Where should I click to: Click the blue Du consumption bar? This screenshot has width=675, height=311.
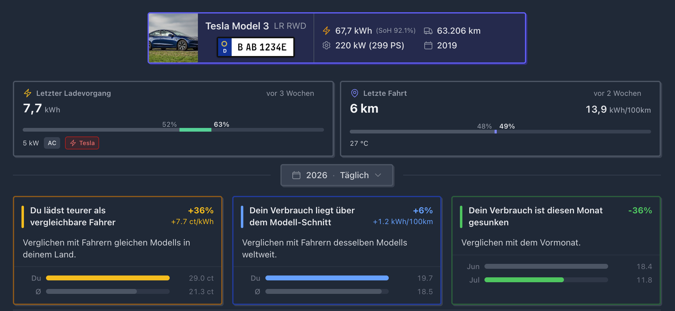[x=327, y=278]
